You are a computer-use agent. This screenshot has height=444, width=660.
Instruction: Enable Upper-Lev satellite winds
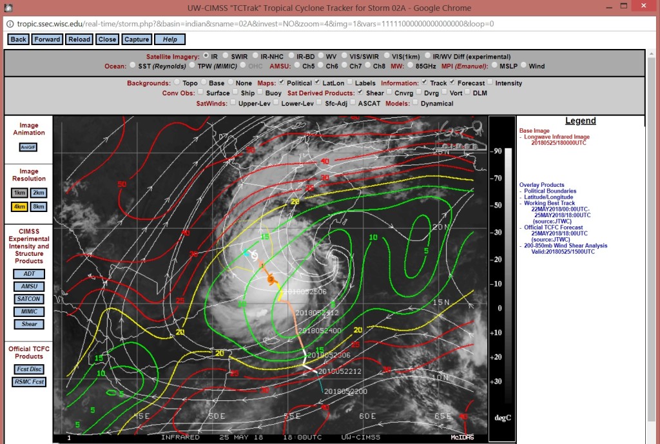[233, 102]
